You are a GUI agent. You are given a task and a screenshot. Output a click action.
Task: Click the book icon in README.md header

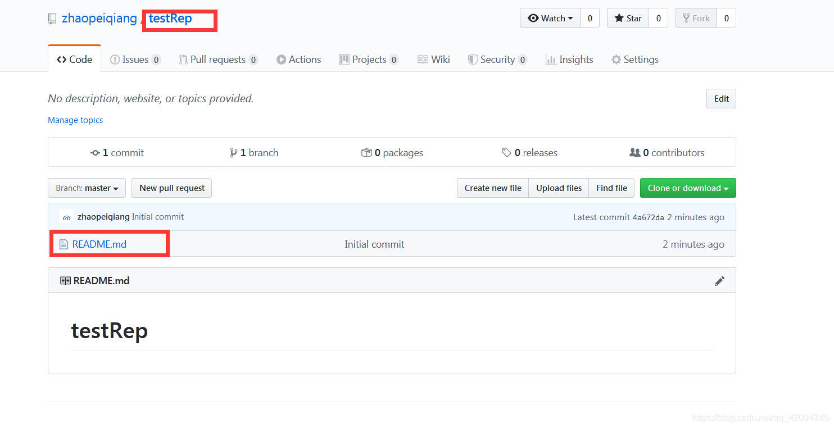click(65, 281)
